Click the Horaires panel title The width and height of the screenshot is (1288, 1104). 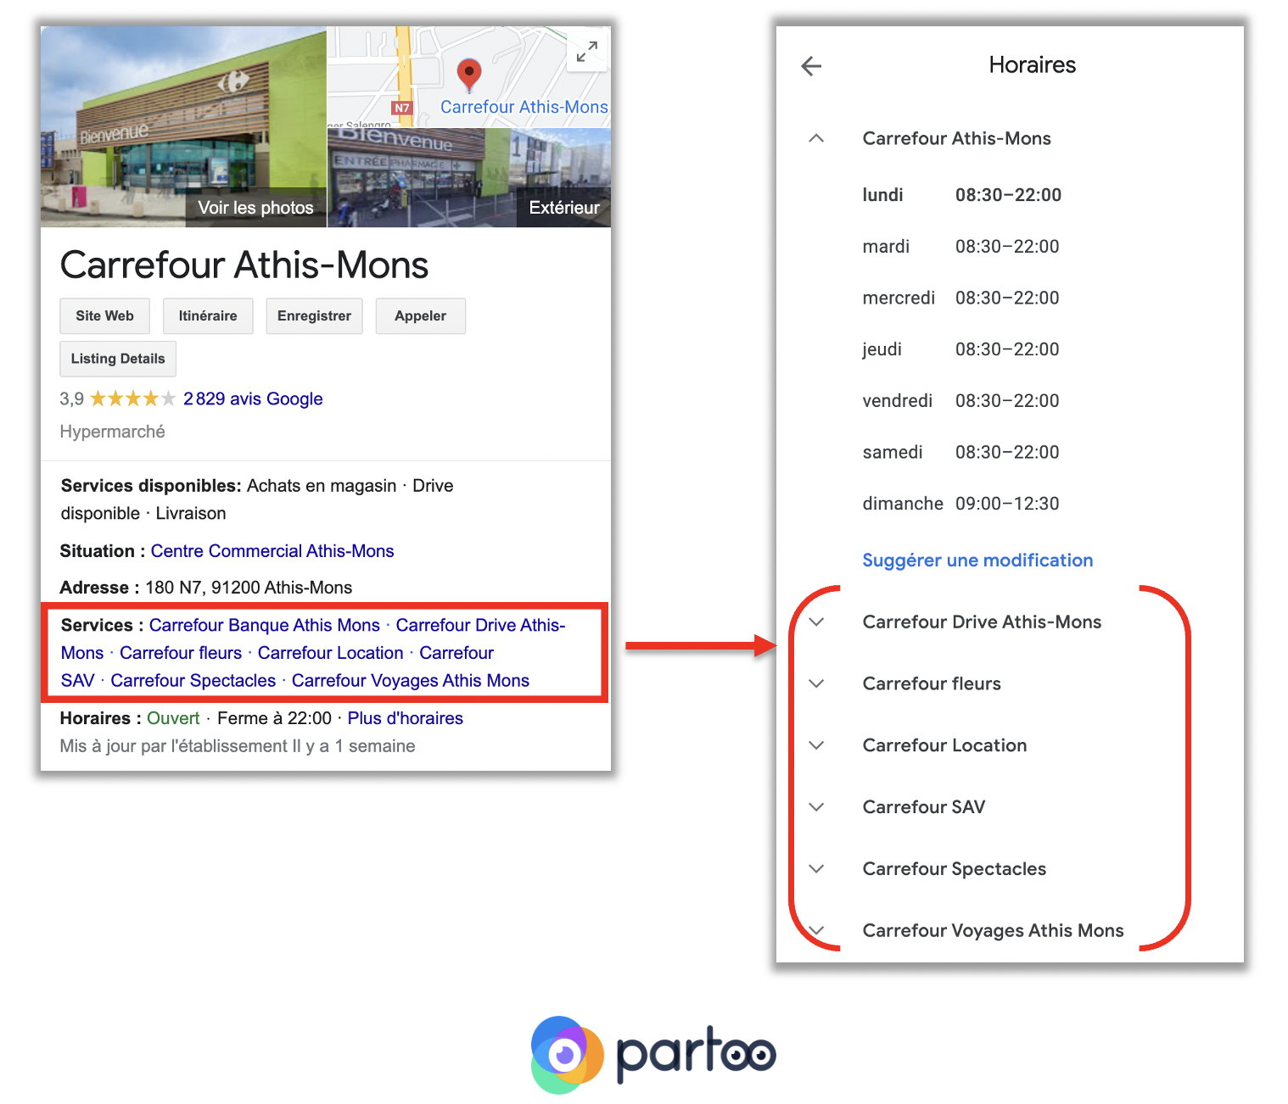tap(1033, 65)
